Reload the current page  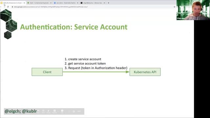[8, 7]
